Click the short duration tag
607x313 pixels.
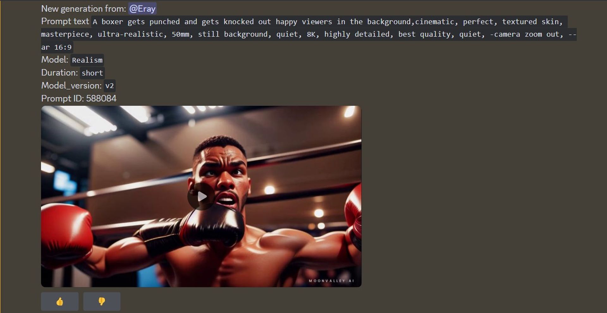[x=92, y=73]
